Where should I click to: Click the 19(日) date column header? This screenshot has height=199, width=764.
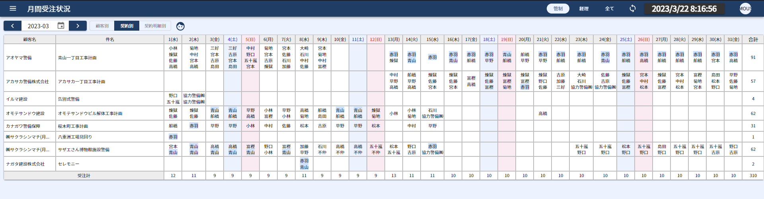click(x=507, y=39)
